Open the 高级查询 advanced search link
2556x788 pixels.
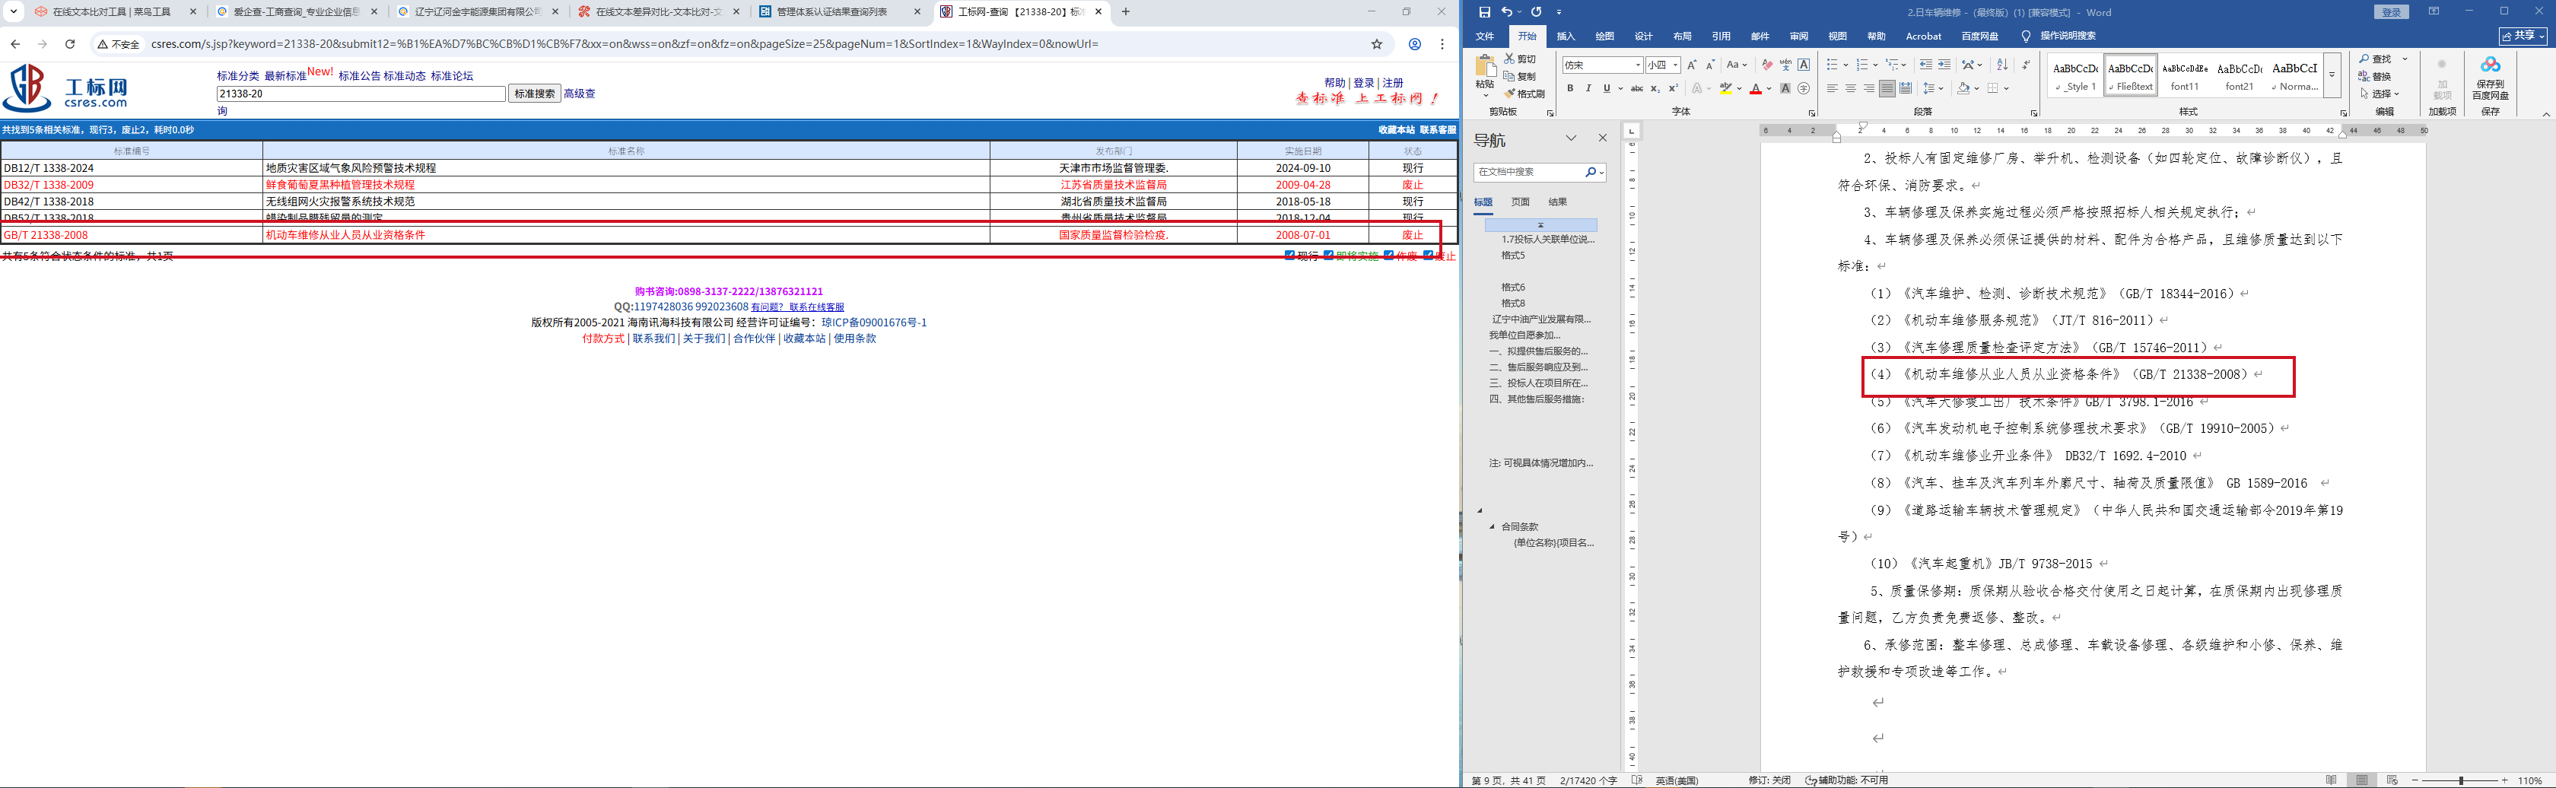[580, 94]
